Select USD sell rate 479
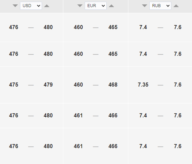The image size is (192, 164). [48, 85]
